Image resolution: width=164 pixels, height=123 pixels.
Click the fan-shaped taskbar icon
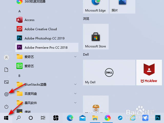coord(56,118)
